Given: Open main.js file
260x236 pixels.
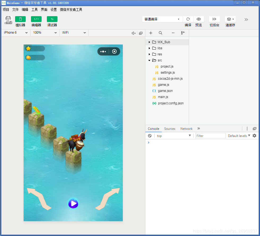Looking at the screenshot, I should tap(167, 97).
